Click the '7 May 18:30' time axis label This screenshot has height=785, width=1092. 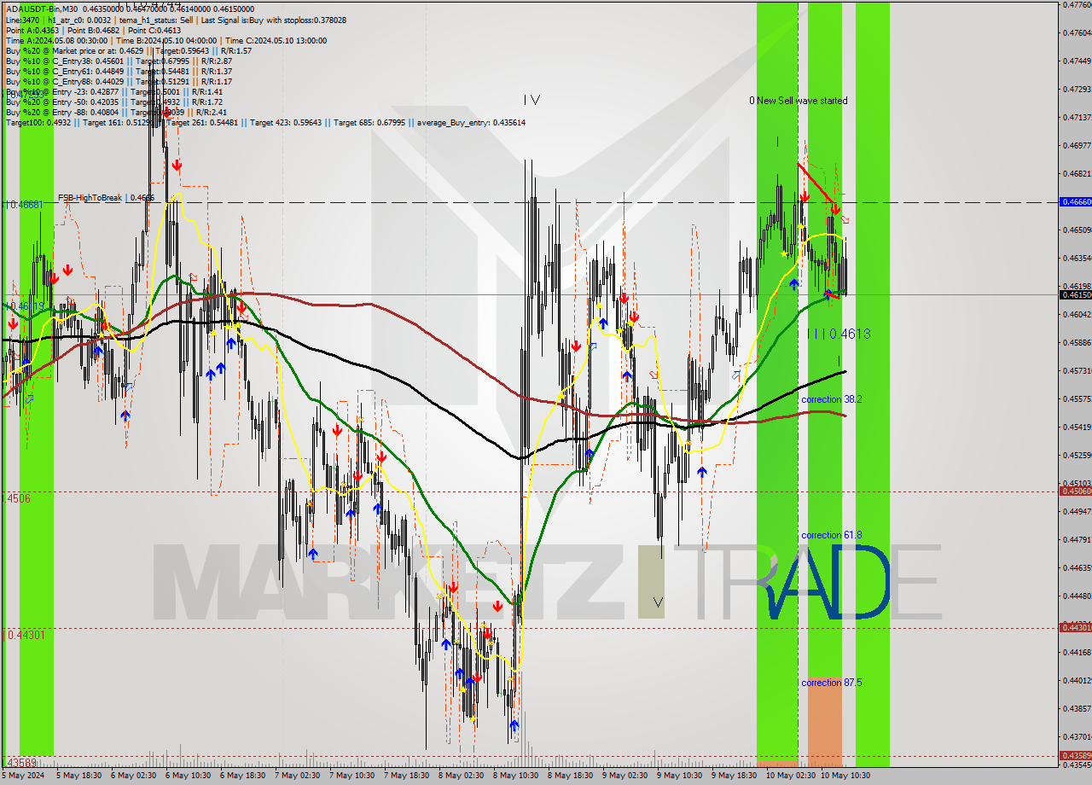tap(405, 776)
